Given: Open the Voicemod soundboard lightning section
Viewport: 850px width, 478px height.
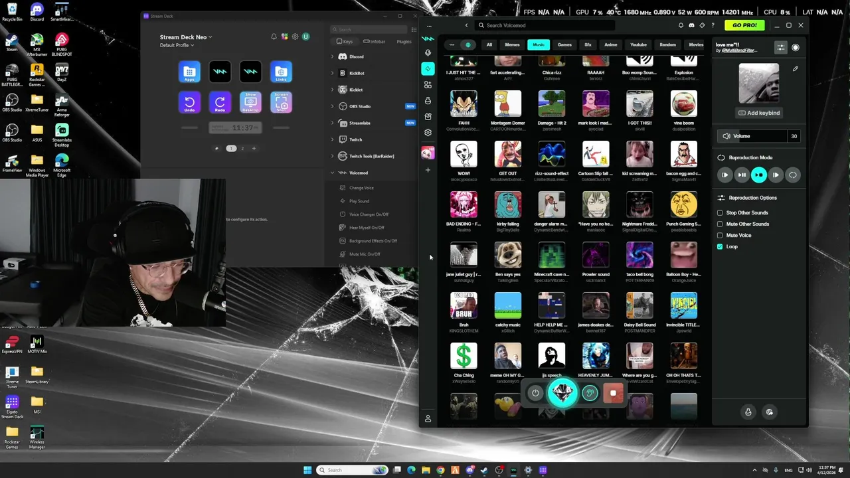Looking at the screenshot, I should tap(428, 68).
